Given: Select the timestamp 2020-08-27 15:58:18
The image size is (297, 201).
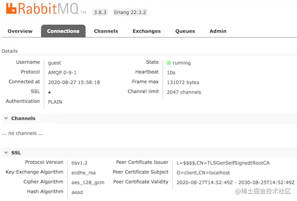Looking at the screenshot, I should click(74, 82).
